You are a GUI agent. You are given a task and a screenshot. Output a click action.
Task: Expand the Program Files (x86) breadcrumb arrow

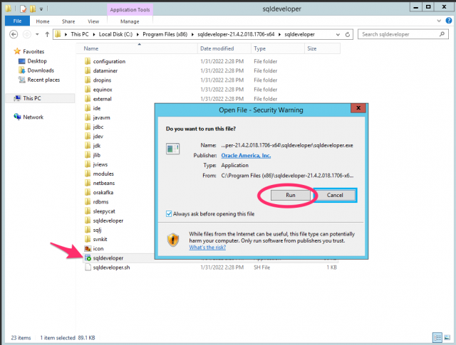point(192,35)
